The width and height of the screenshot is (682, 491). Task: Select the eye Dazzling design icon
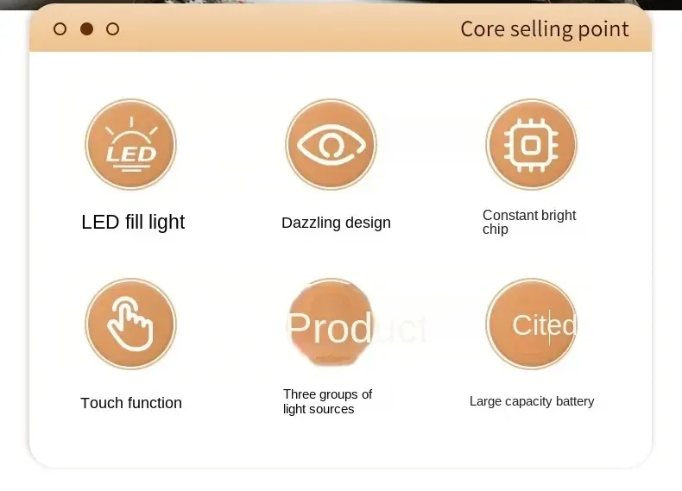[x=331, y=144]
